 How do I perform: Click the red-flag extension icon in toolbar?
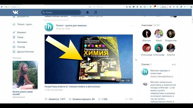tap(155, 7)
